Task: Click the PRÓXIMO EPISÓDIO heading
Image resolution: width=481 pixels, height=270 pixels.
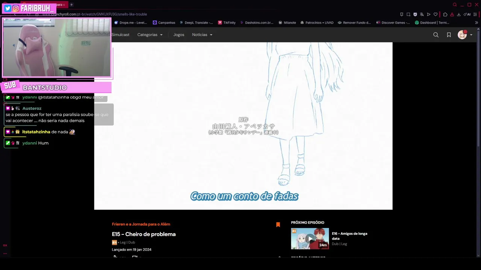Action: pyautogui.click(x=307, y=223)
